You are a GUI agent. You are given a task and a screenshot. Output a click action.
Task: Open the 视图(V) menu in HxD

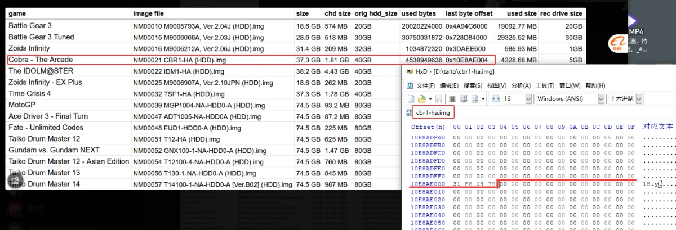497,85
